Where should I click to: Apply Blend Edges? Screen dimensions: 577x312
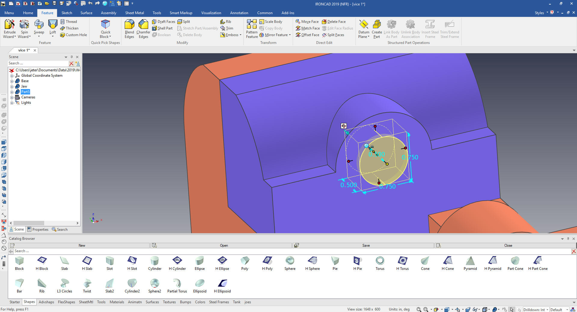pyautogui.click(x=129, y=29)
